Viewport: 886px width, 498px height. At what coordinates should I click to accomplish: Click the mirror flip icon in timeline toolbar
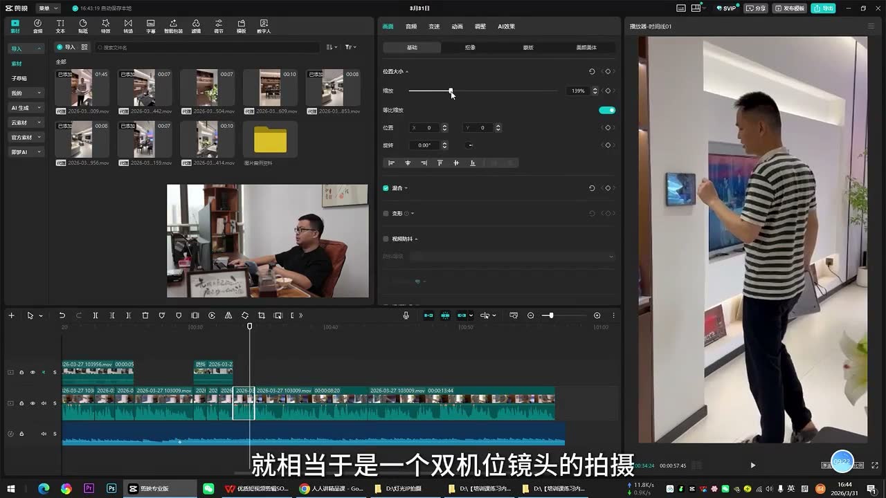228,315
